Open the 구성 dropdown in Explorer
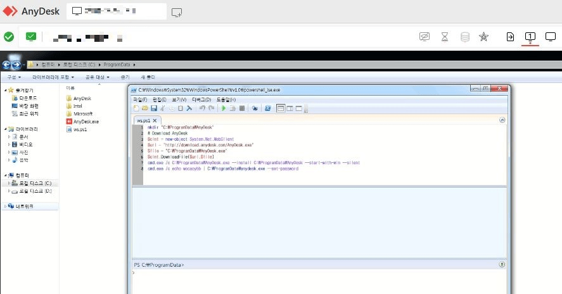Image resolution: width=562 pixels, height=294 pixels. pyautogui.click(x=14, y=77)
